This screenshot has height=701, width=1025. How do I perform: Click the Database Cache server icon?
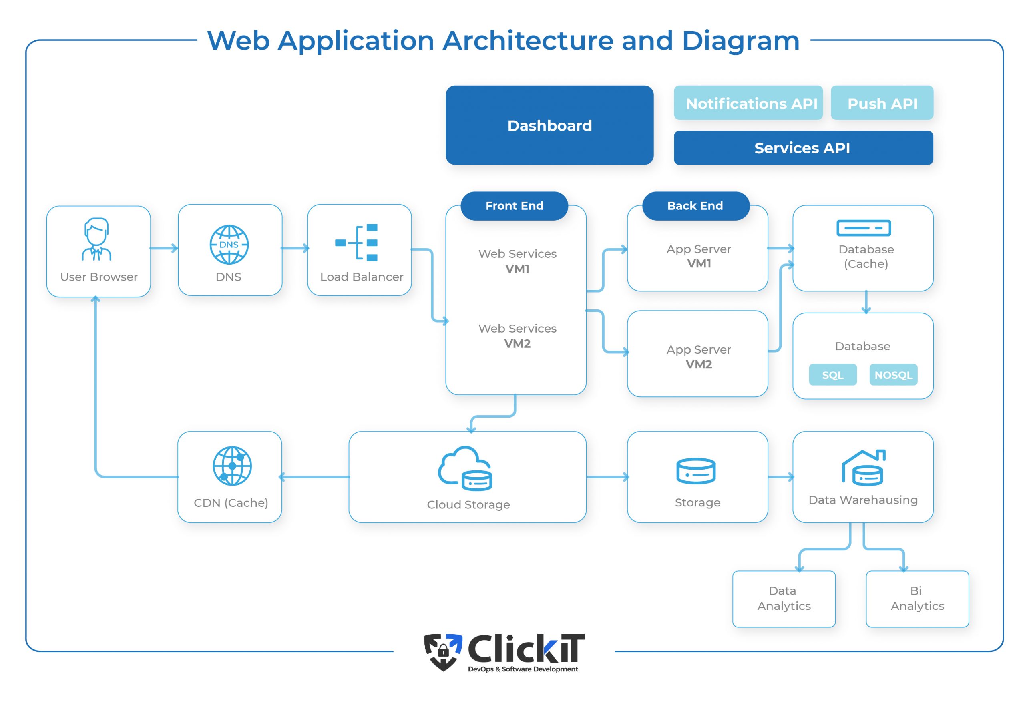tap(857, 230)
